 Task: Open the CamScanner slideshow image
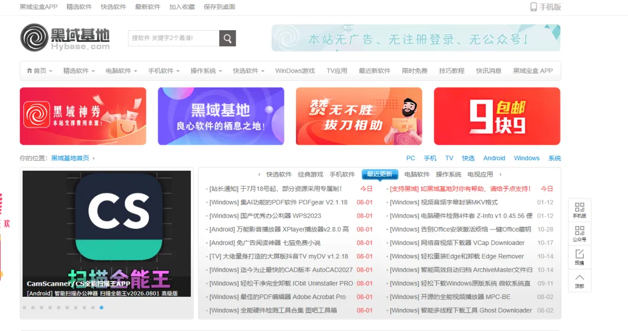click(x=106, y=234)
